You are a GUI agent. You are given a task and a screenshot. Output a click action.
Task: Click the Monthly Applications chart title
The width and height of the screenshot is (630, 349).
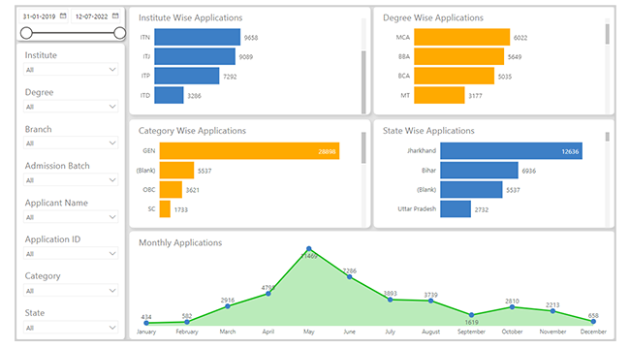(180, 242)
